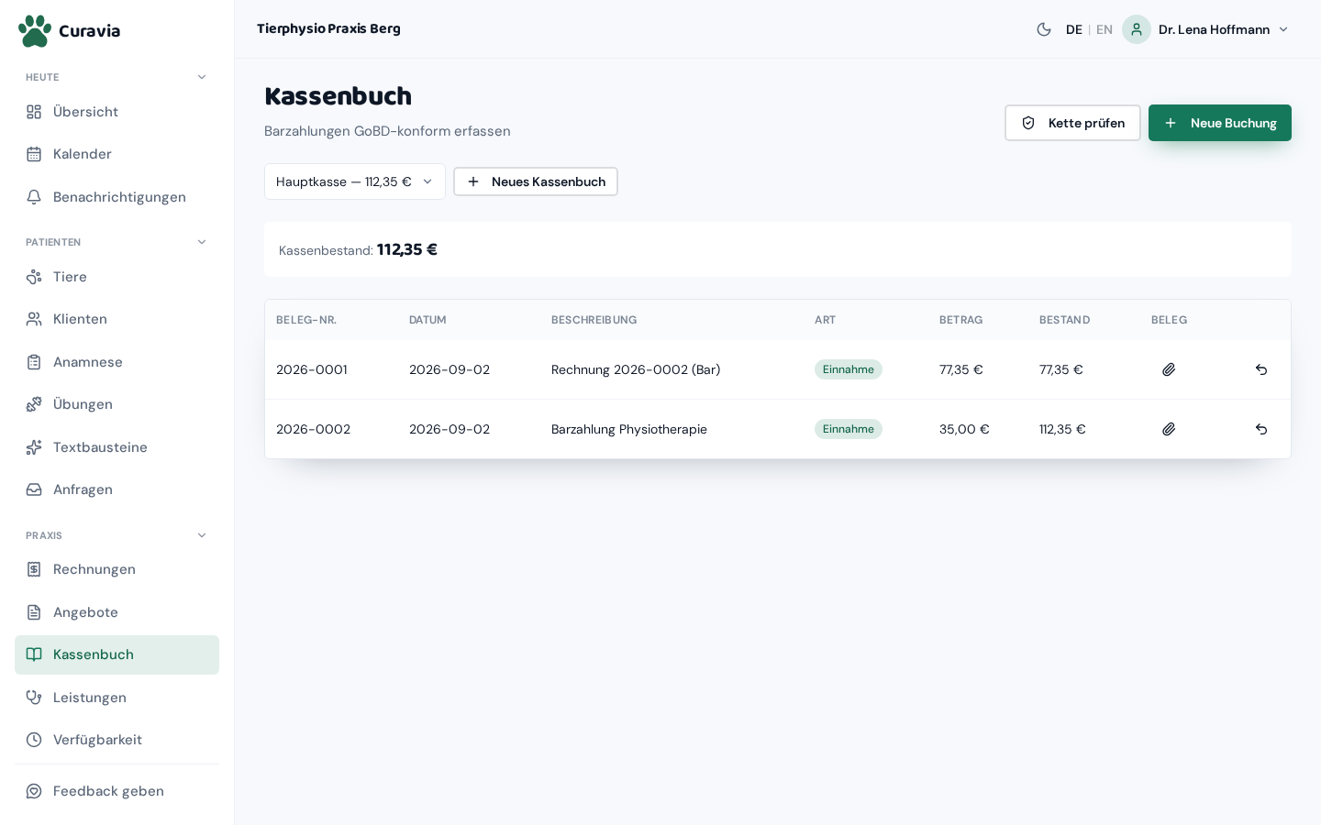Click the Angebote document icon
The height and width of the screenshot is (825, 1321).
pyautogui.click(x=34, y=612)
